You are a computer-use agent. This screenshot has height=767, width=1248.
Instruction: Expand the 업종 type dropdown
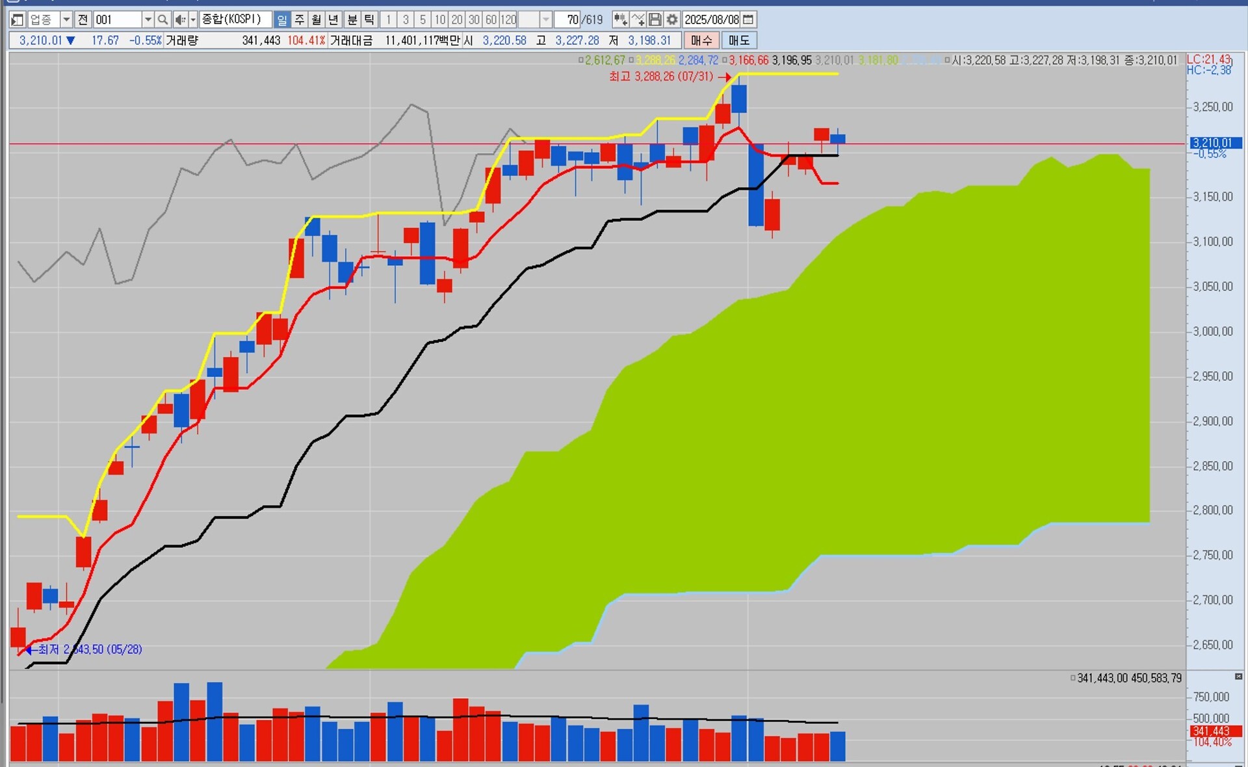[66, 19]
